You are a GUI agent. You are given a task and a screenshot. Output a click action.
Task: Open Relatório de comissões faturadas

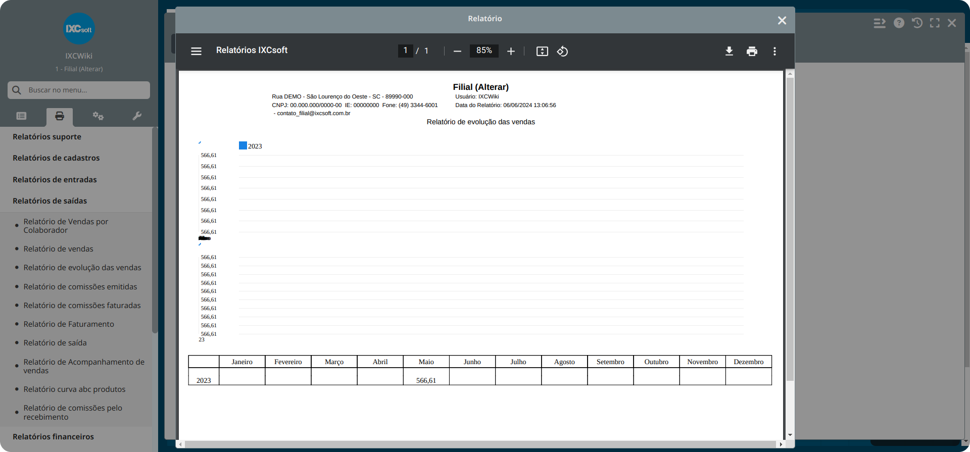82,306
